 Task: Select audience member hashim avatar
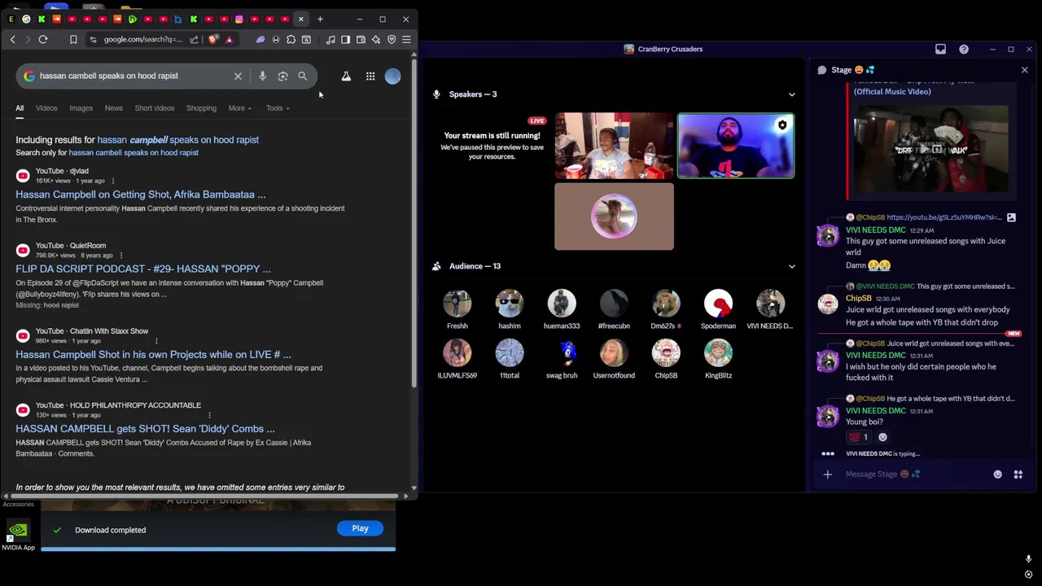[510, 303]
